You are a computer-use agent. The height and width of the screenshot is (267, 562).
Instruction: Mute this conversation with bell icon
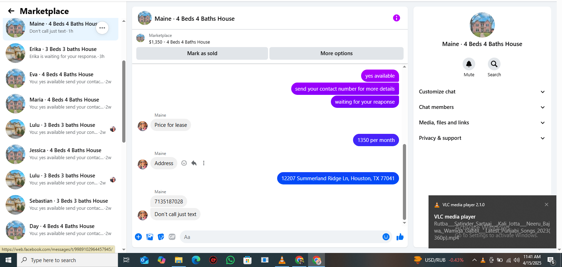tap(469, 64)
